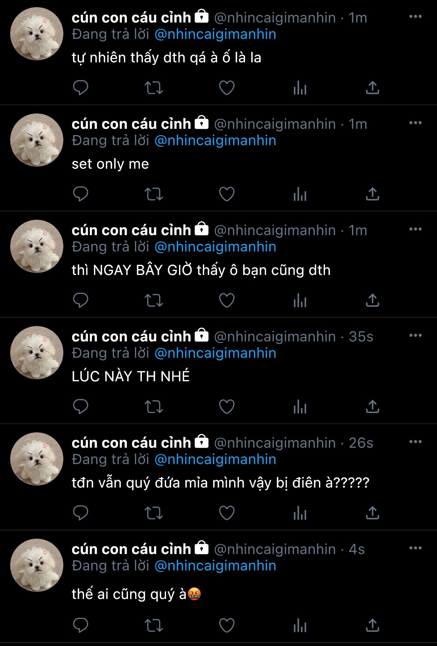
Task: Open the @nhincaigimanhin reply link in the first tweet
Action: (215, 34)
